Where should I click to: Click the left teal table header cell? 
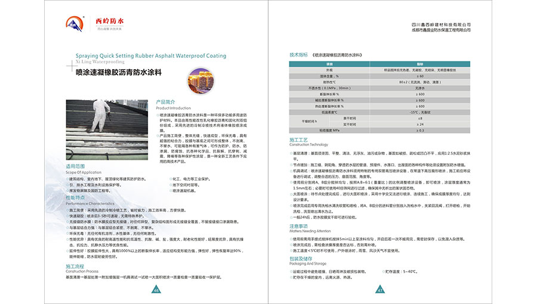click(329, 64)
